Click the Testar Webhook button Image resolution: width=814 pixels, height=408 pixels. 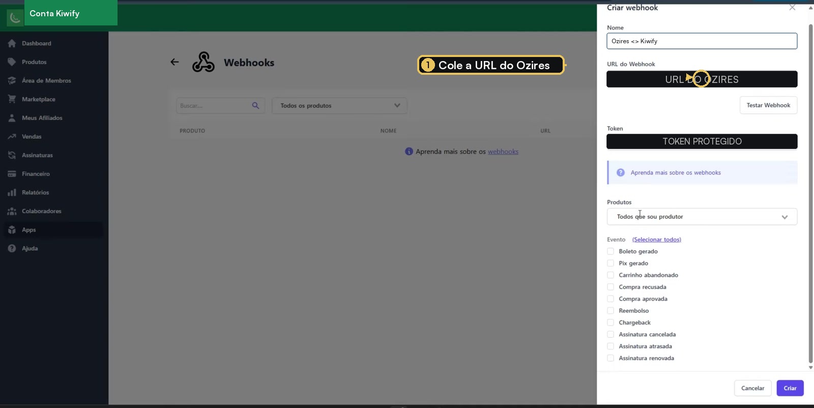(768, 105)
